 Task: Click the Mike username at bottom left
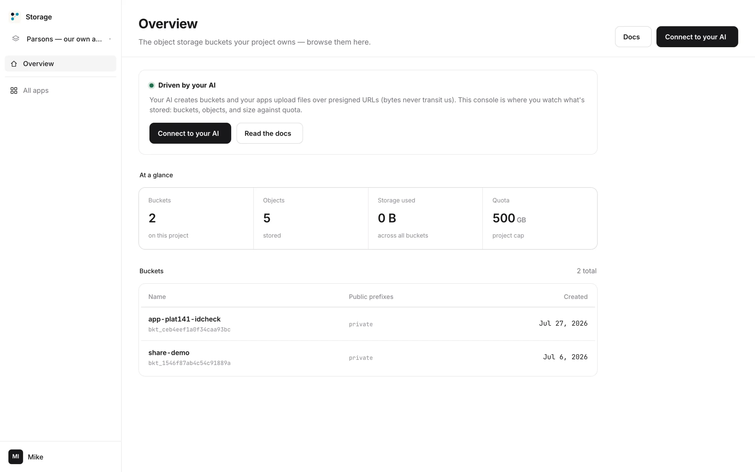click(x=36, y=457)
